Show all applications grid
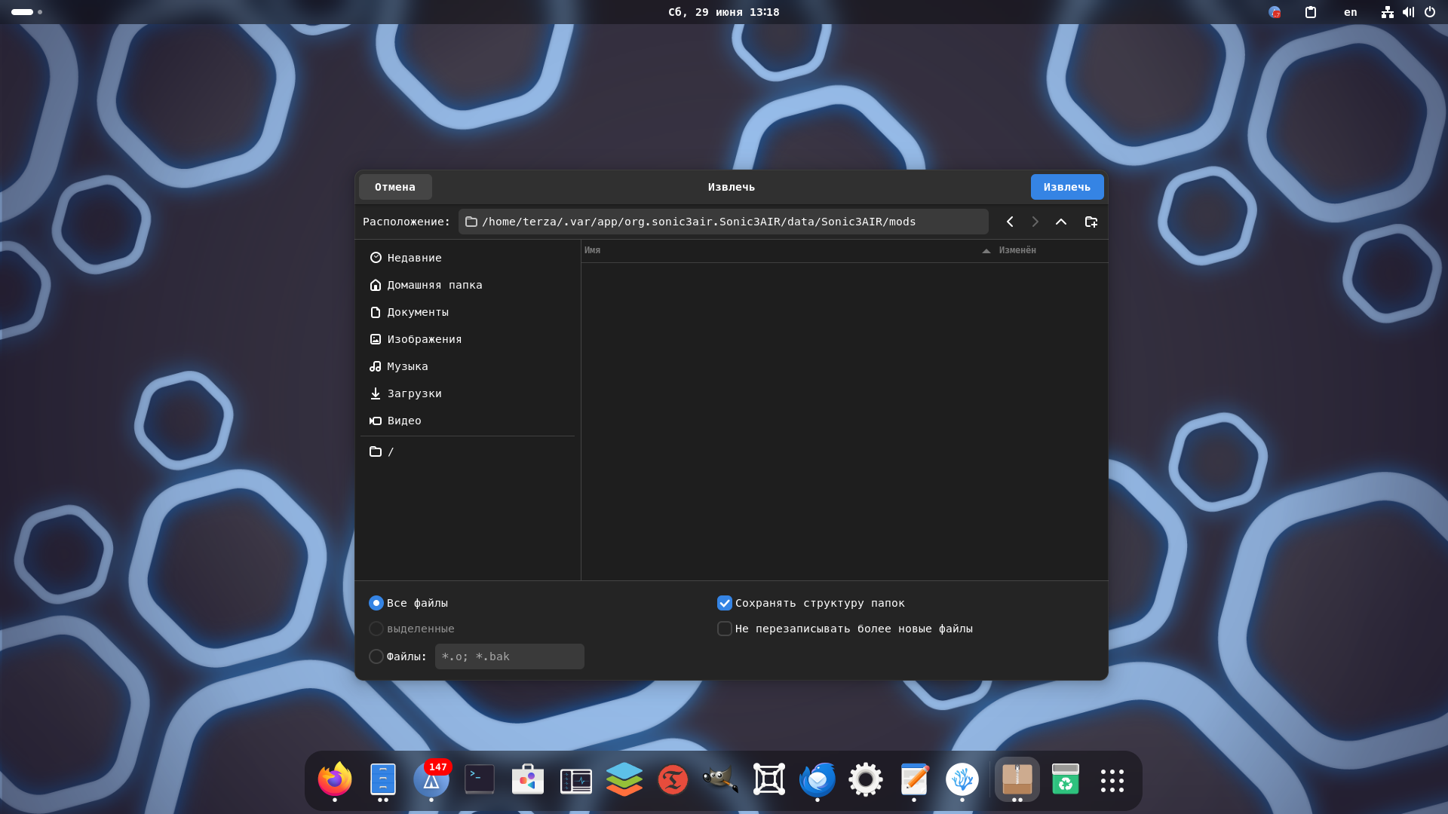The image size is (1448, 814). click(1112, 781)
